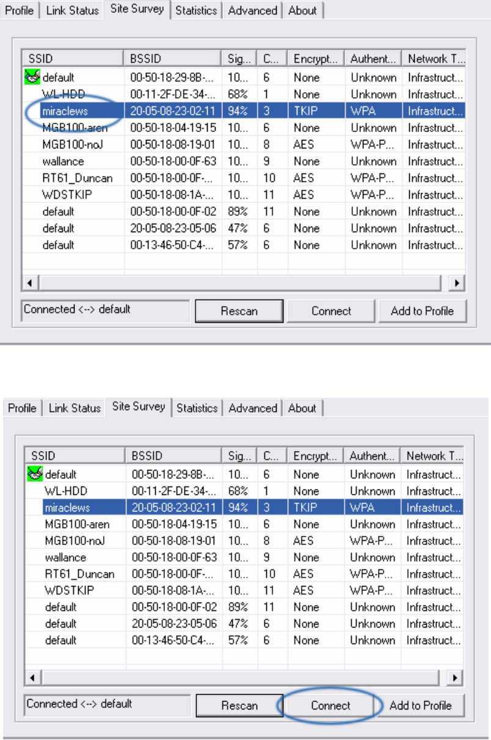Sort by the BSSID column header in the upper list

173,59
